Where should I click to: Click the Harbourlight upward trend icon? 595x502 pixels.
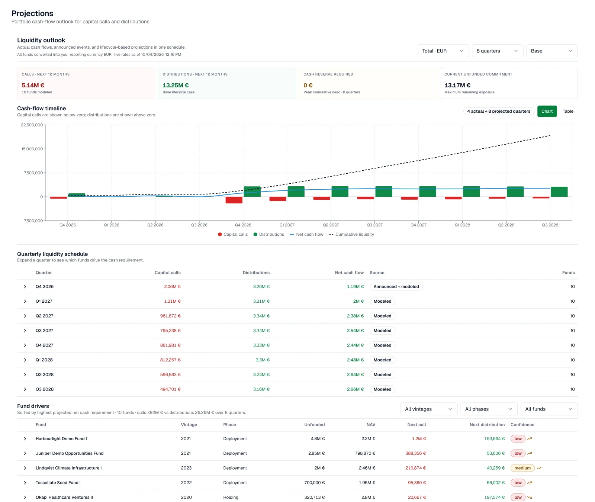530,439
